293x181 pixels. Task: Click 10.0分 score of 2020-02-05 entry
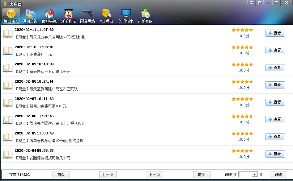pos(244,139)
